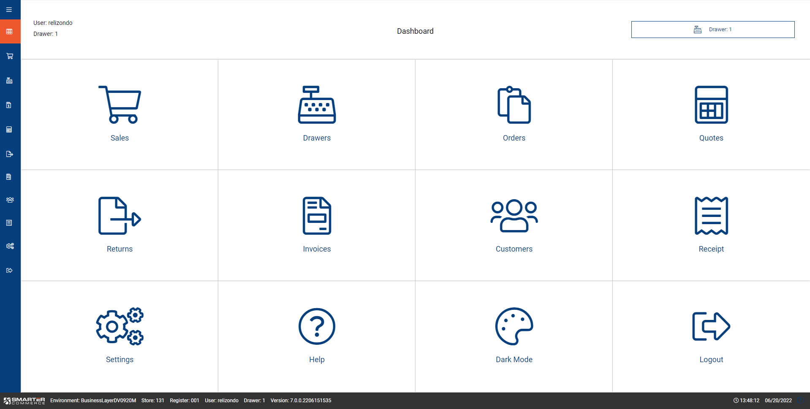Open Receipt via the sidebar receipt icon
Screen dimensions: 810x409
[9, 223]
